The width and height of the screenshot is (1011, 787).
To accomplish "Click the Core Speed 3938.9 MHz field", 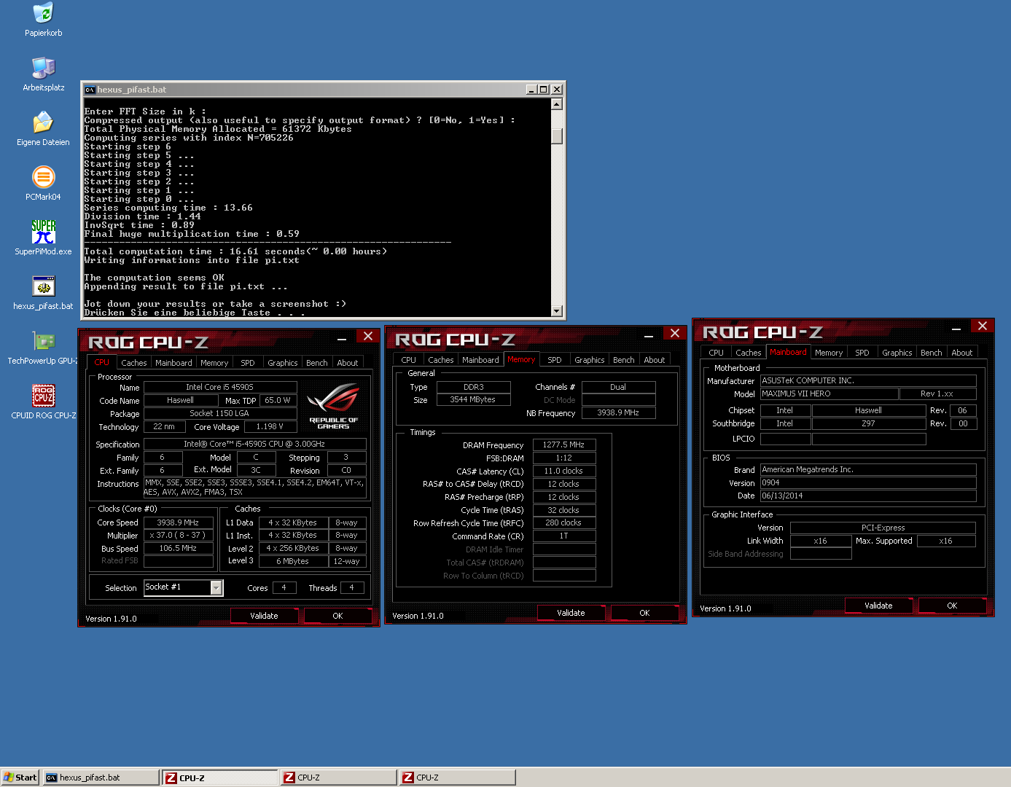I will tap(179, 522).
